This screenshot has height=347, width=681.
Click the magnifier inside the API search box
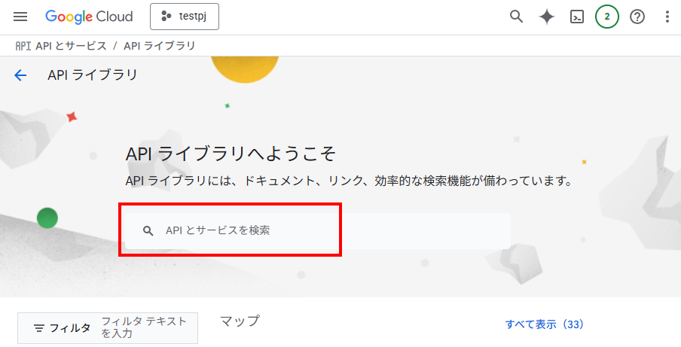[148, 231]
